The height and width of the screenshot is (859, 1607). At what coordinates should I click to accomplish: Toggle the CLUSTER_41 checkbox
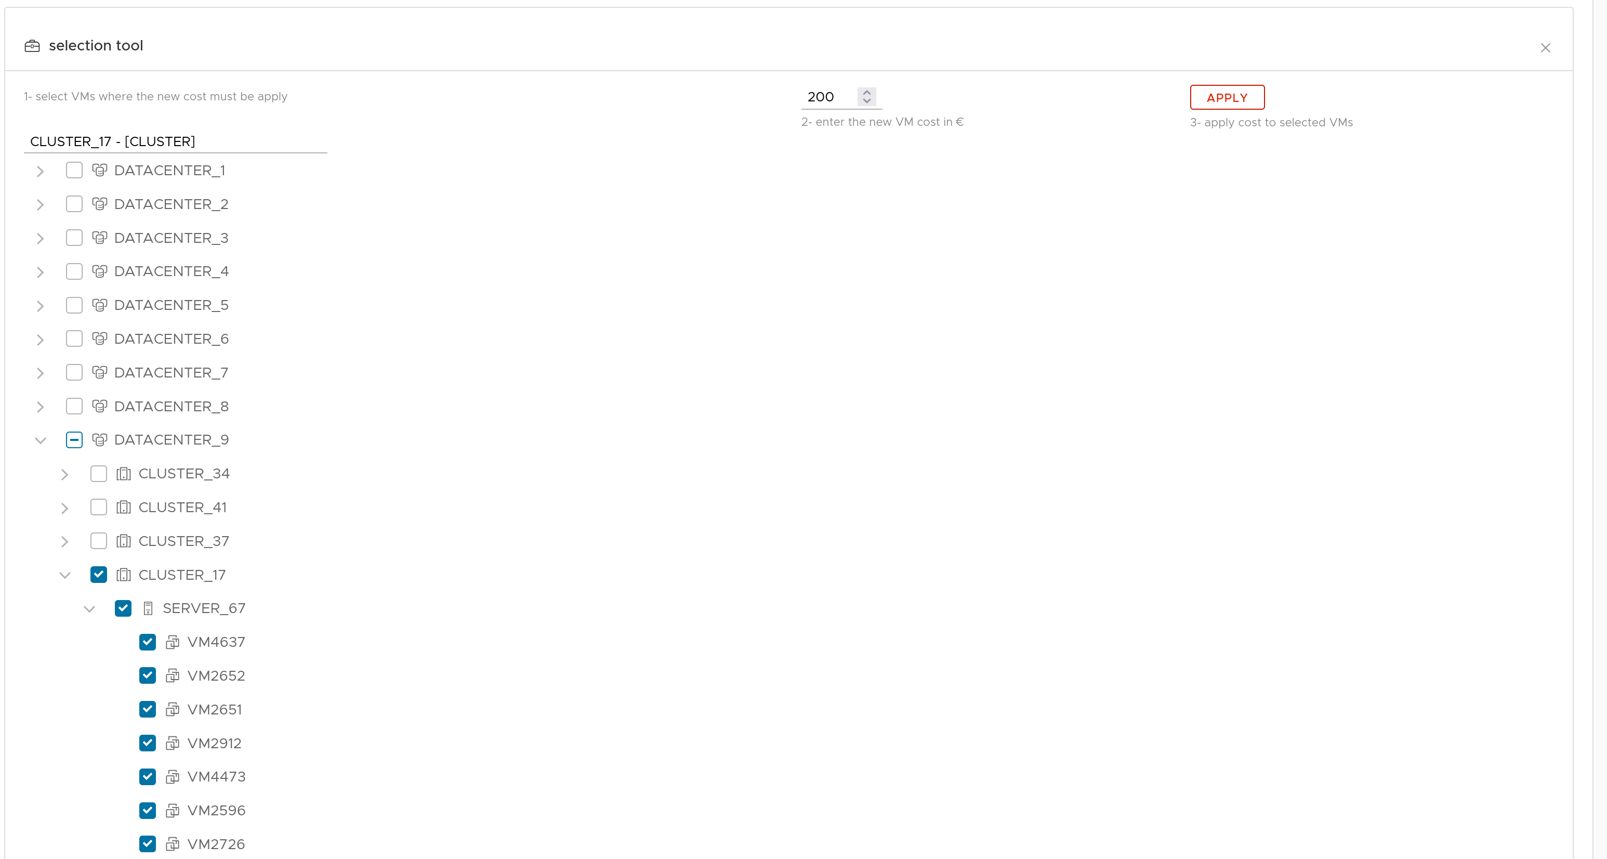point(99,507)
